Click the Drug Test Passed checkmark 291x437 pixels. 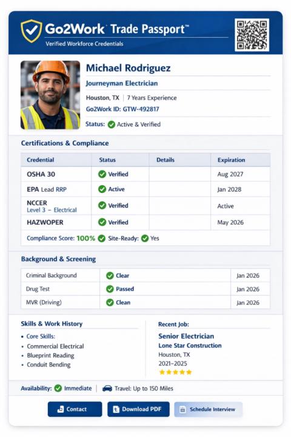(110, 289)
